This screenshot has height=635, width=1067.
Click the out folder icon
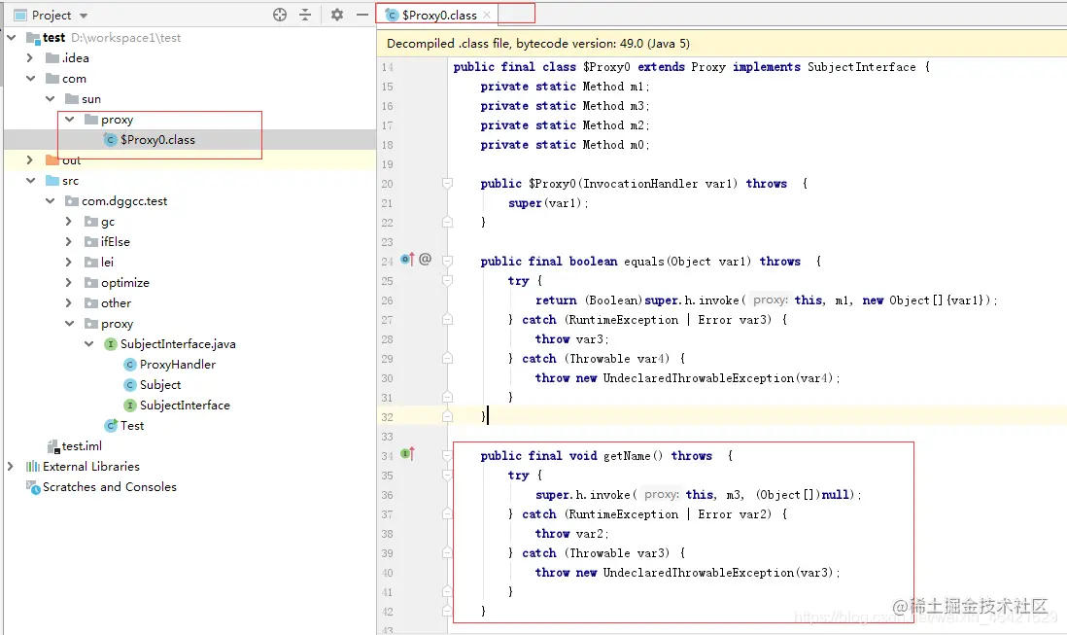coord(52,159)
